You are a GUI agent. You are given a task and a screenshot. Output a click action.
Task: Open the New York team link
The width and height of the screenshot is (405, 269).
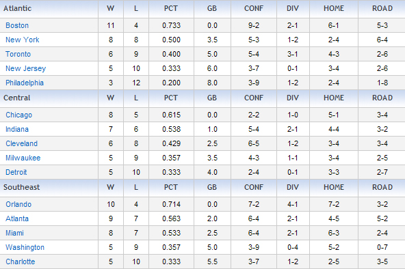coord(23,40)
